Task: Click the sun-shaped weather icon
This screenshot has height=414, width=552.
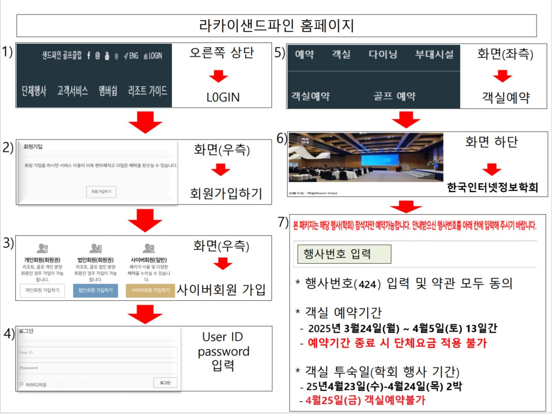Action: (116, 56)
